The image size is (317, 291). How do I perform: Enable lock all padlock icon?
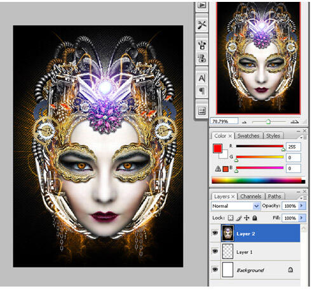[x=255, y=217]
